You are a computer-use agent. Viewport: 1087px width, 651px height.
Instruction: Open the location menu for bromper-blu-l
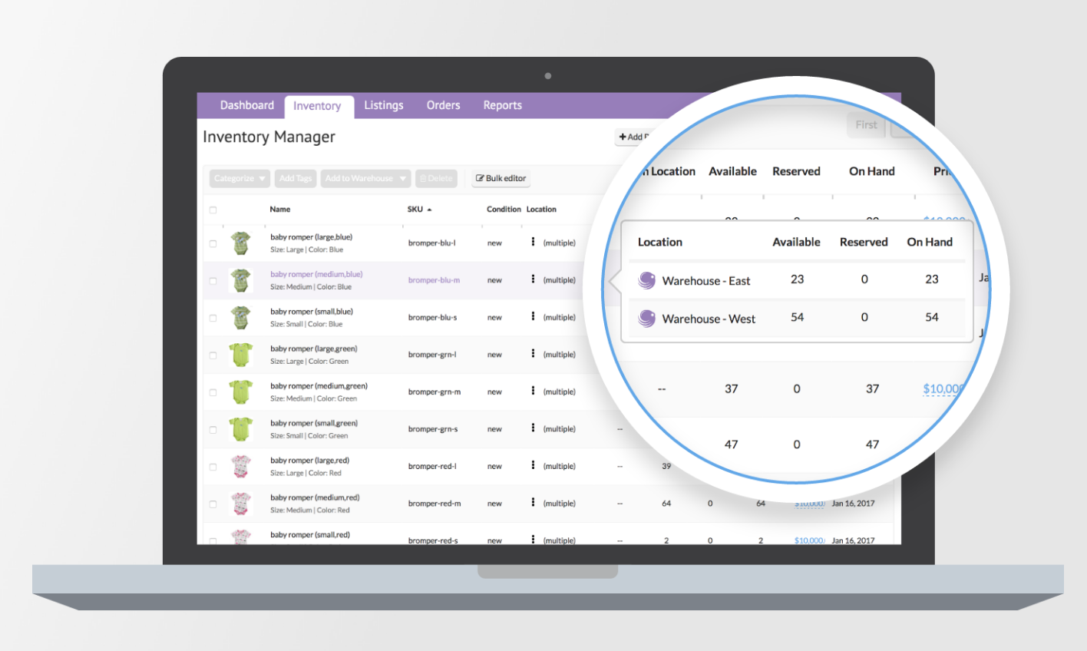pos(531,243)
